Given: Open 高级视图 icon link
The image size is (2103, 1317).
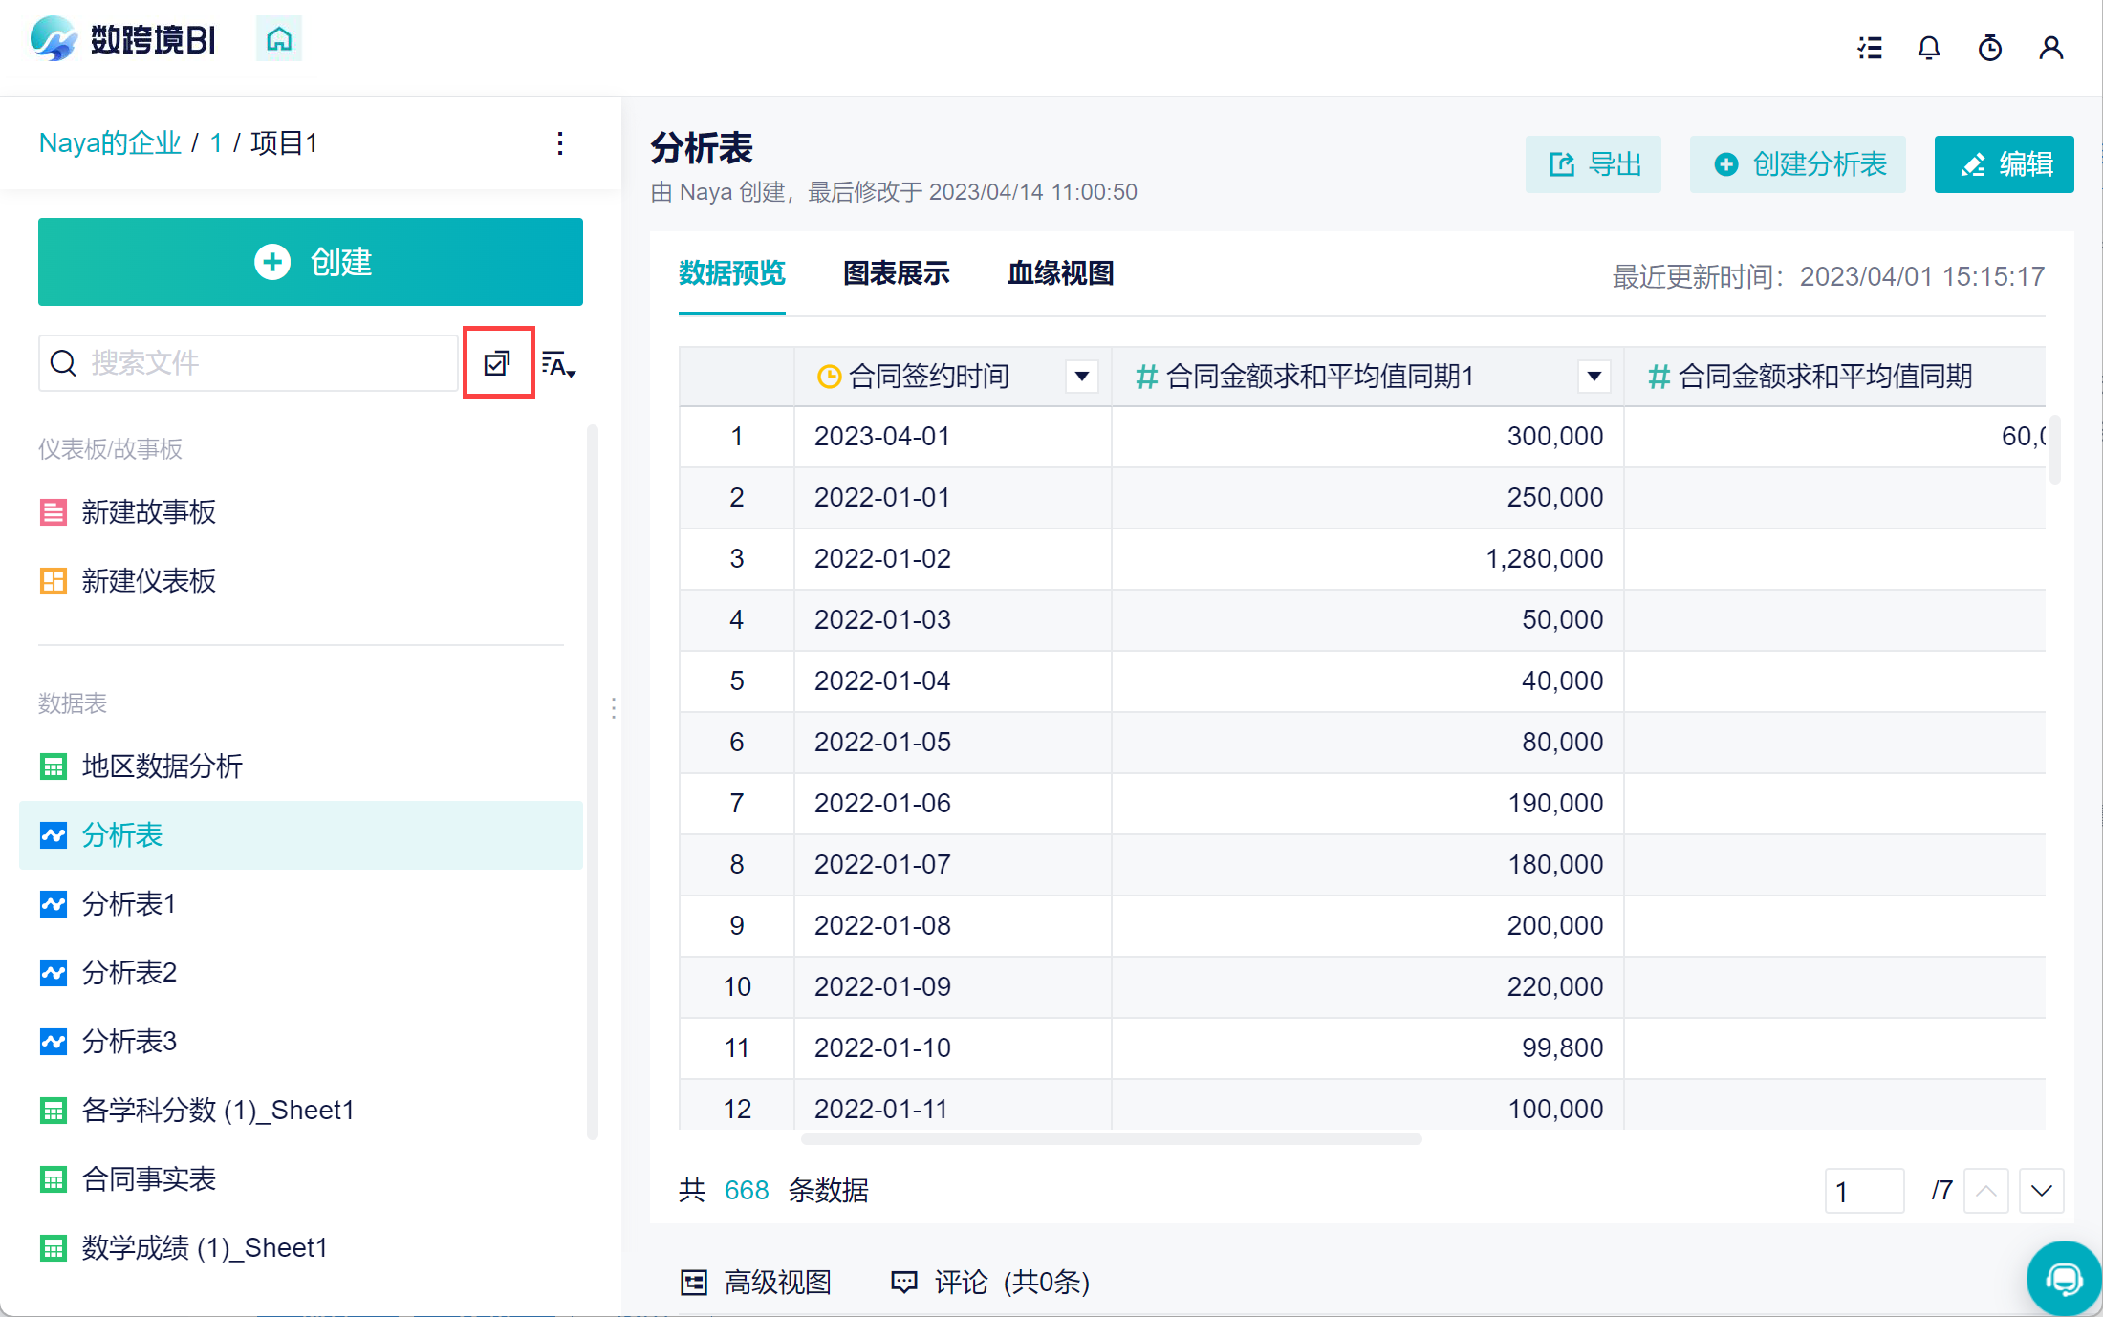Looking at the screenshot, I should [756, 1282].
